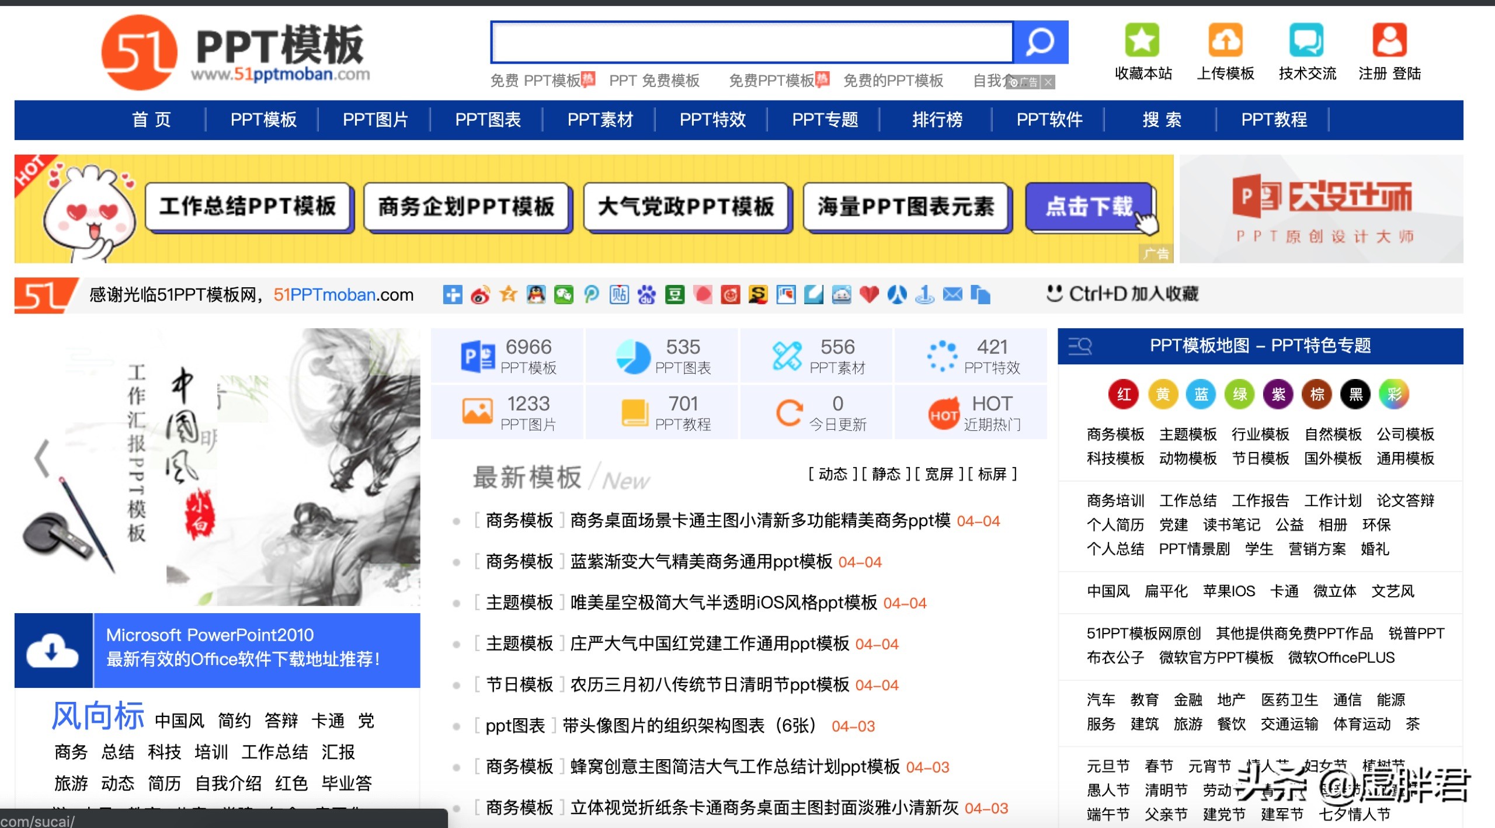The height and width of the screenshot is (828, 1495).
Task: Click the 注册 登陆 user icon
Action: (1389, 40)
